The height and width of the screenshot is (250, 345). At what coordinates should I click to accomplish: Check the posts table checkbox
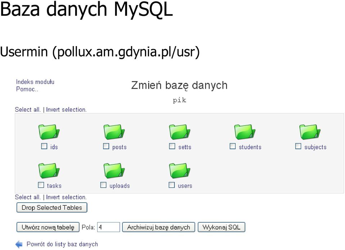pyautogui.click(x=106, y=146)
